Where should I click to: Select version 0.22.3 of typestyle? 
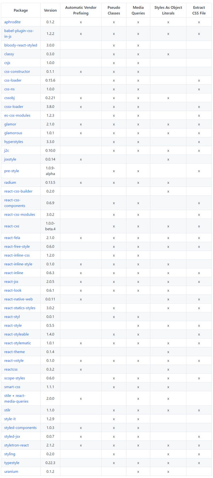pyautogui.click(x=50, y=463)
